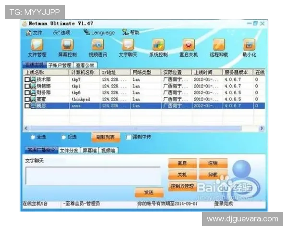Click 关机 shutdown button

tap(182, 174)
